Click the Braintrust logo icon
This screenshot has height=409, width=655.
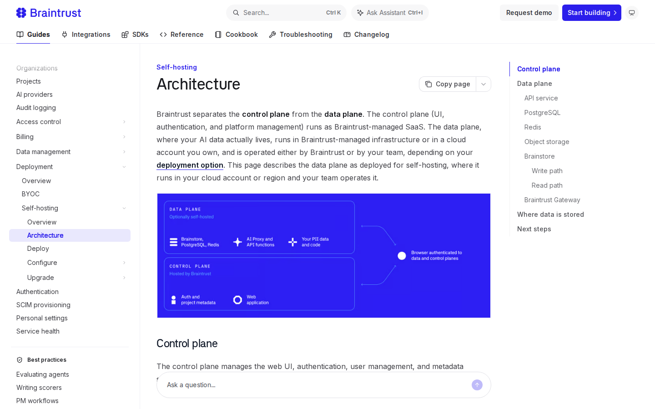[x=21, y=13]
